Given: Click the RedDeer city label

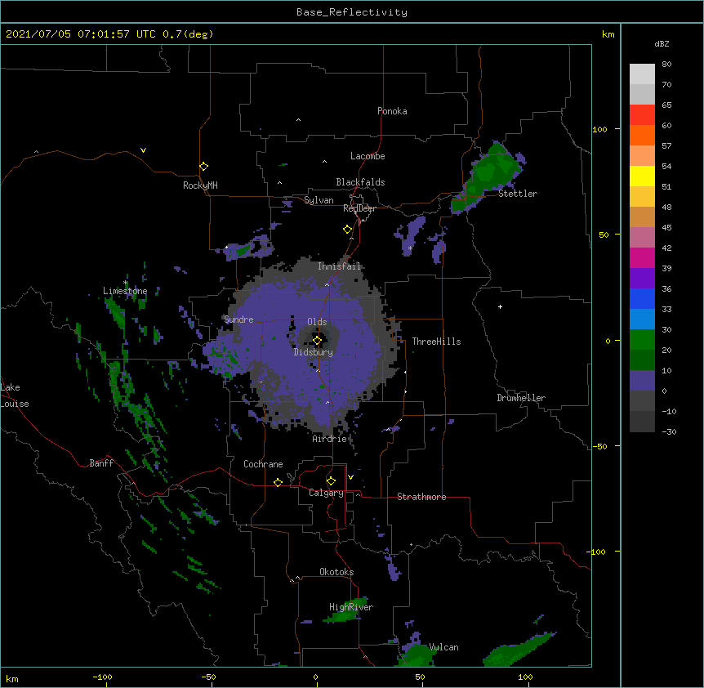Looking at the screenshot, I should (x=359, y=208).
